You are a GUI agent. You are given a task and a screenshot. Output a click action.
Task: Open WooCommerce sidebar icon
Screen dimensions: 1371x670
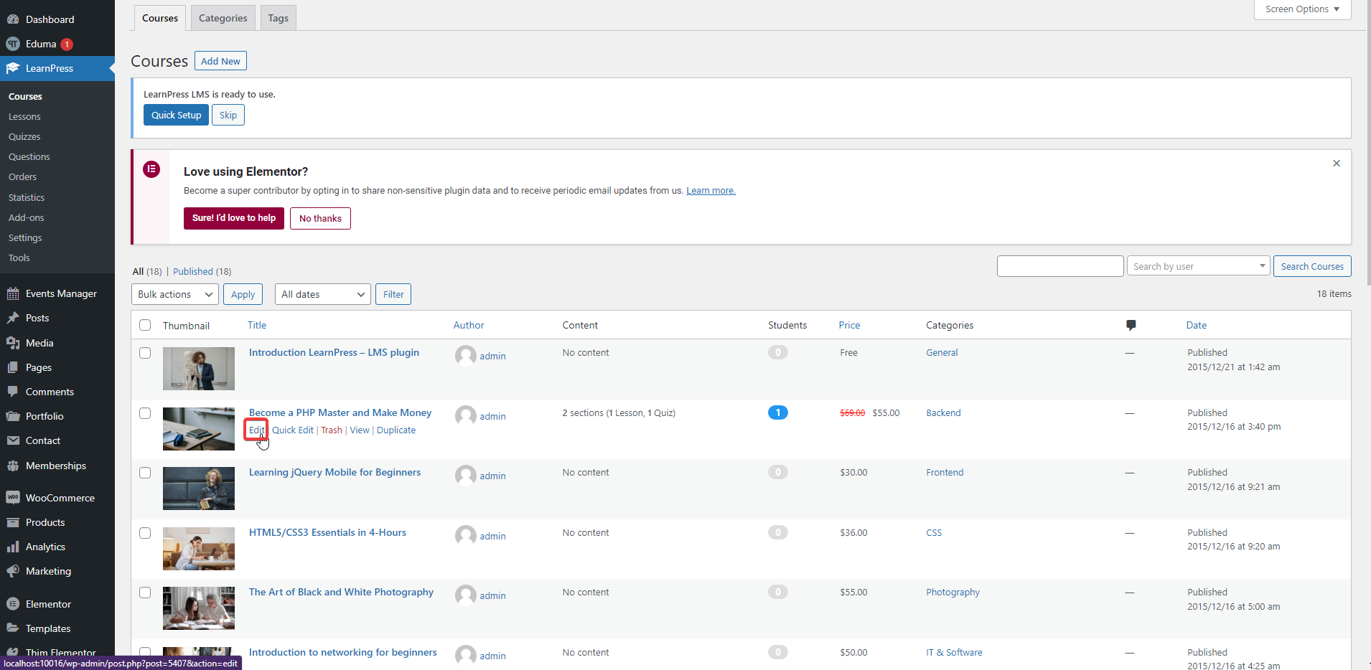point(13,498)
